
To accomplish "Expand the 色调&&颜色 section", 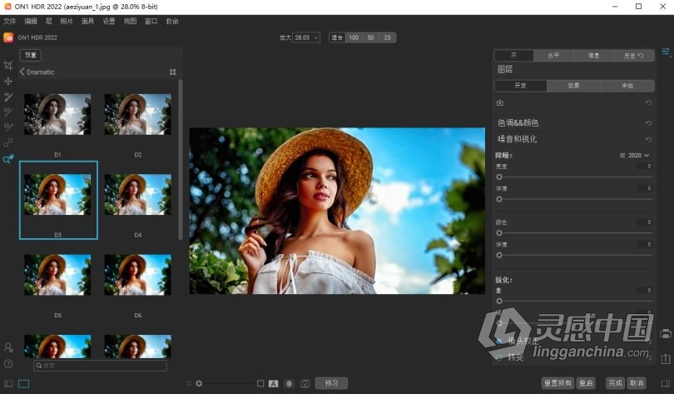I will coord(518,123).
